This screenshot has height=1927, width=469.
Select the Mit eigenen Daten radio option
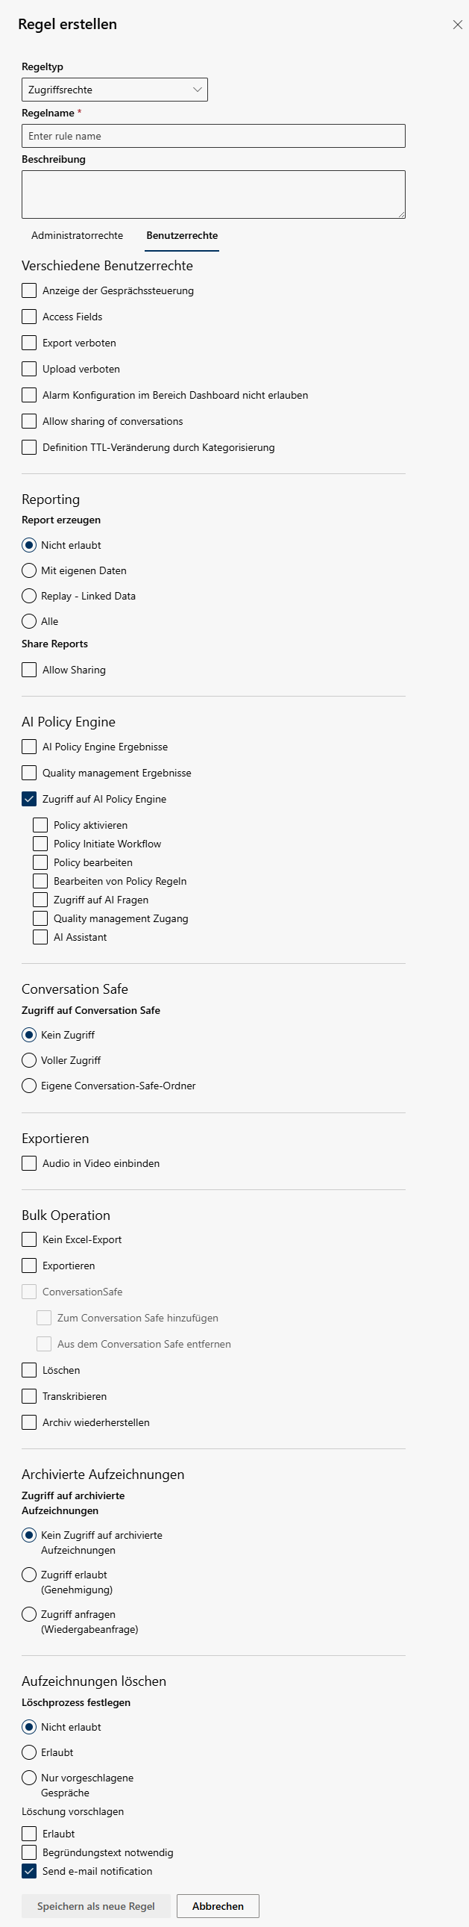coord(29,570)
